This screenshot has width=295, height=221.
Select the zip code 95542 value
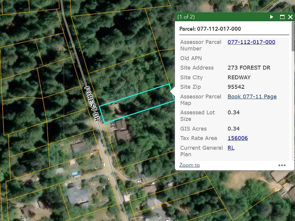(x=236, y=87)
